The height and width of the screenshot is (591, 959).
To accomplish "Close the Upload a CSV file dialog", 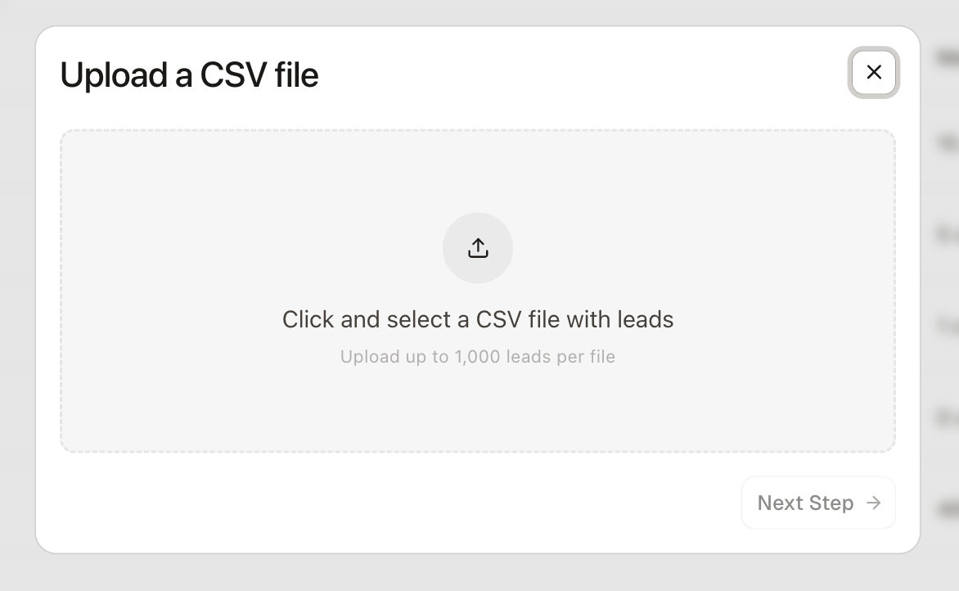I will coord(874,72).
